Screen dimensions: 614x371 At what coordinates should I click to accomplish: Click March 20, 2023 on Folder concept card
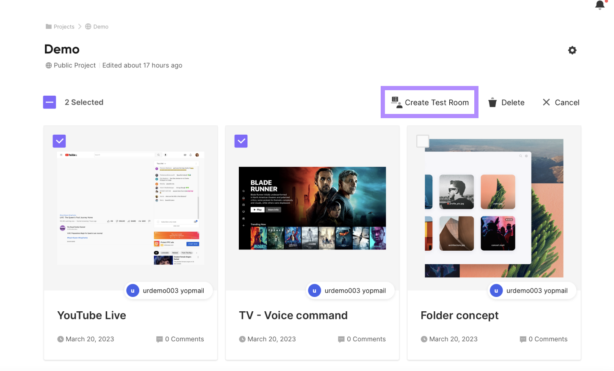453,339
